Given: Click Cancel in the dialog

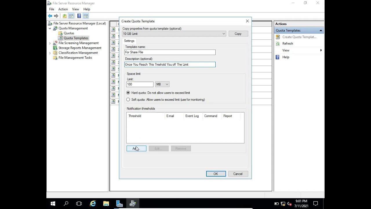Looking at the screenshot, I should pos(238,174).
